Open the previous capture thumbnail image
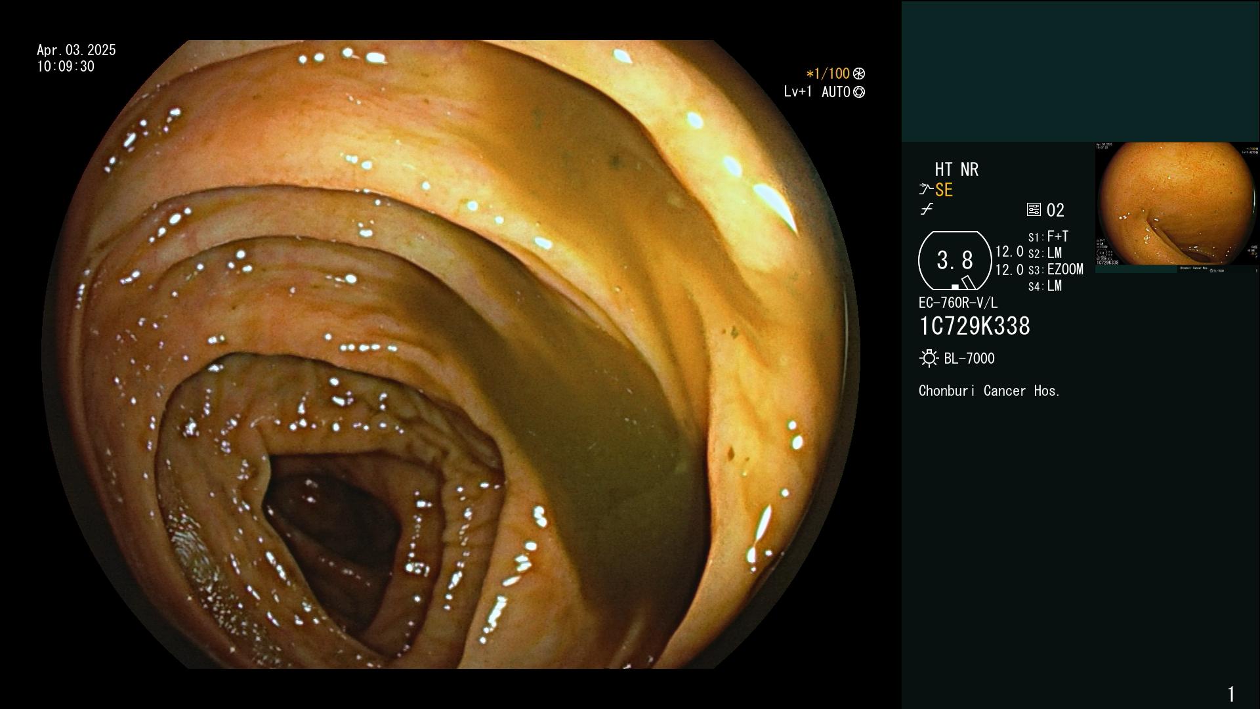Viewport: 1260px width, 709px height. [x=1177, y=207]
